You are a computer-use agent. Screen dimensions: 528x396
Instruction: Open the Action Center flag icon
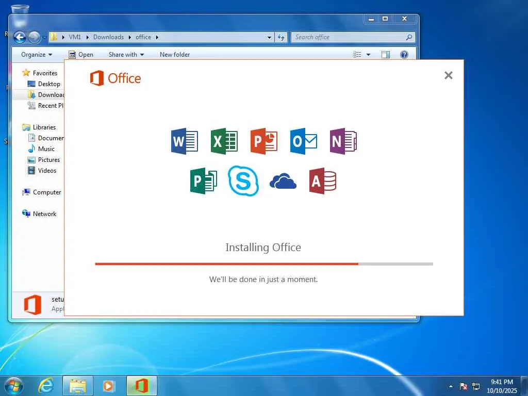coord(464,386)
